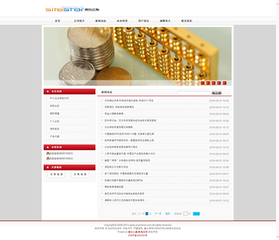Image resolution: width=279 pixels, height=240 pixels.
Task: Select banner slide number 1
Action: pyautogui.click(x=203, y=83)
